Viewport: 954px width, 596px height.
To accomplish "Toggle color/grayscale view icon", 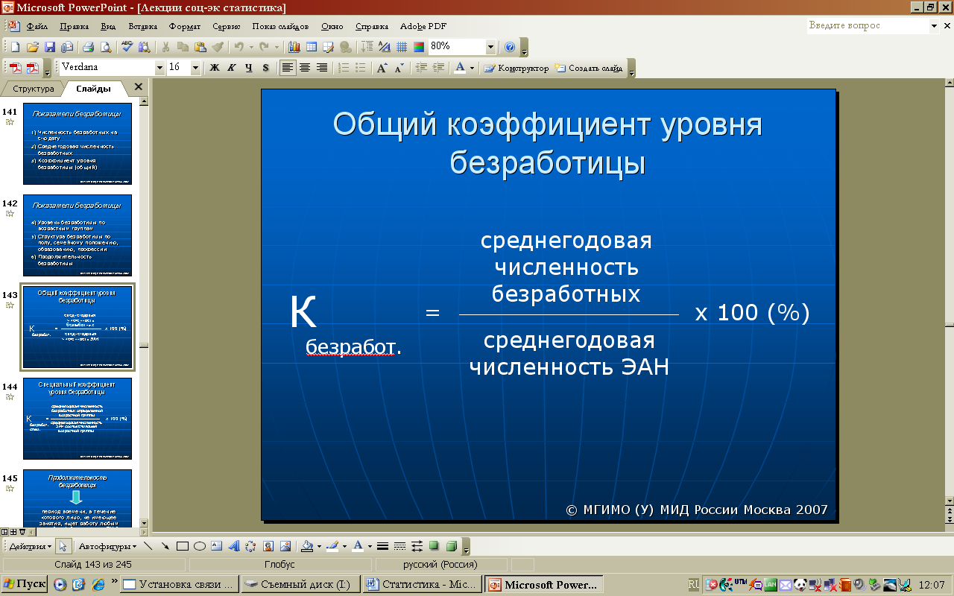I will (x=419, y=46).
